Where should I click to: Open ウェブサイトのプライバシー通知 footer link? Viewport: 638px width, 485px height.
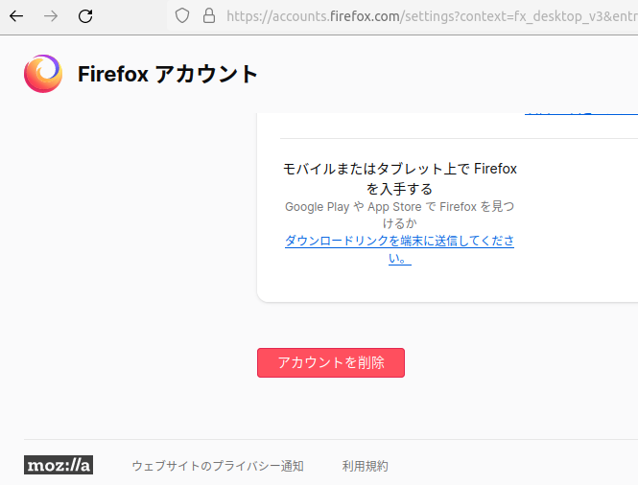218,466
